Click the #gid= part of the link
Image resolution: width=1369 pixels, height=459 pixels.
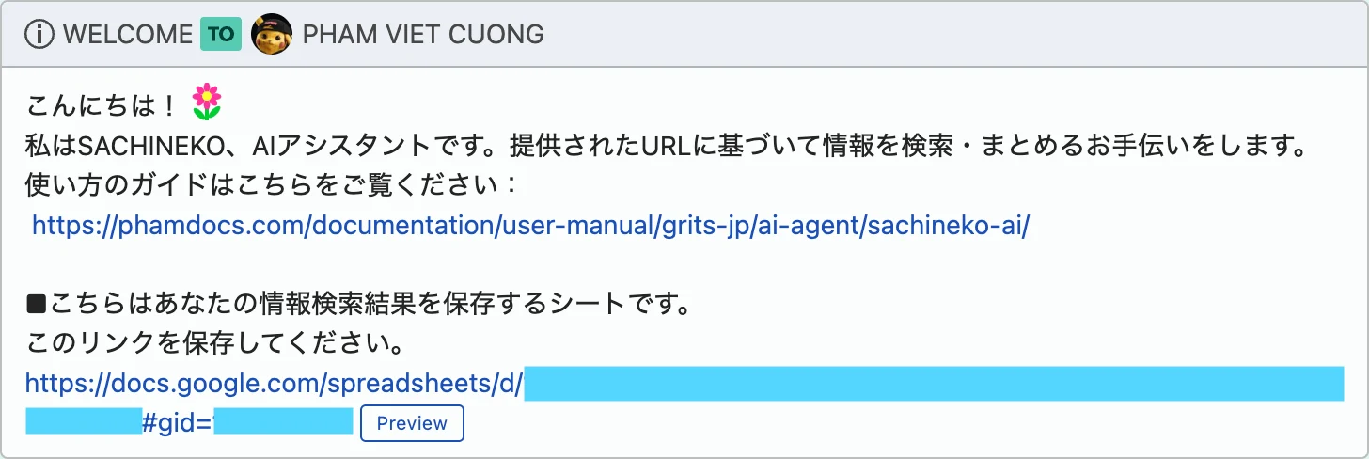point(177,423)
